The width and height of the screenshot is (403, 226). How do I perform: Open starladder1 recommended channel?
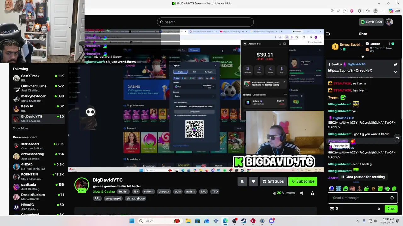click(x=38, y=146)
